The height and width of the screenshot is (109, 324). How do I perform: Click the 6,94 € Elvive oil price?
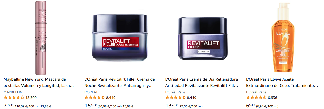pyautogui.click(x=251, y=106)
